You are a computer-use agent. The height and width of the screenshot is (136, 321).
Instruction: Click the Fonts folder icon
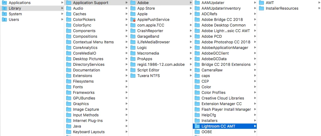click(x=69, y=87)
